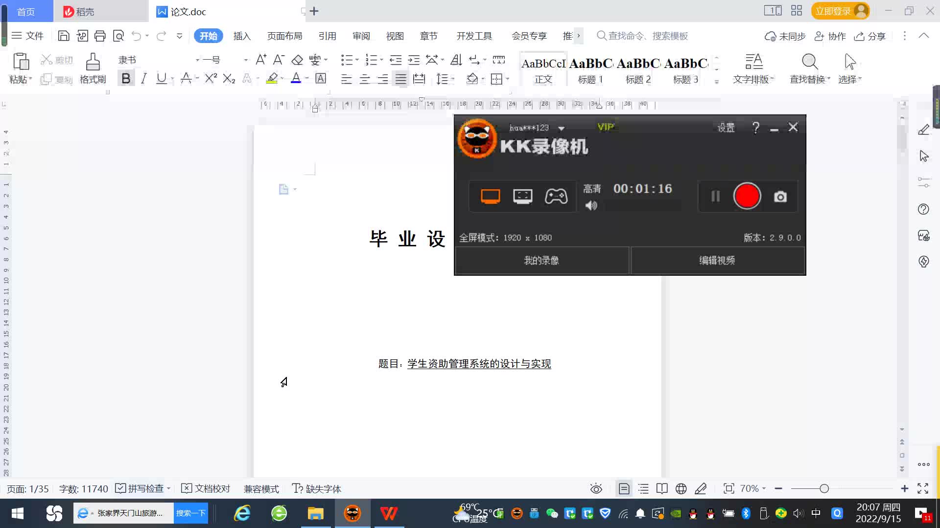This screenshot has height=528, width=940.
Task: Click the highlight color swatch
Action: click(x=272, y=78)
